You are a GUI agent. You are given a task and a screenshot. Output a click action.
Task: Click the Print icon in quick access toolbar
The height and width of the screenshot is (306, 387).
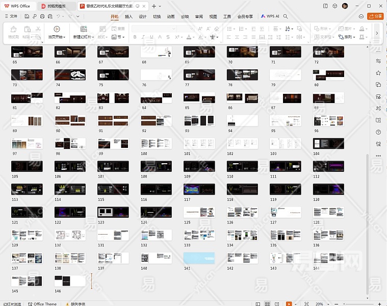coord(43,16)
